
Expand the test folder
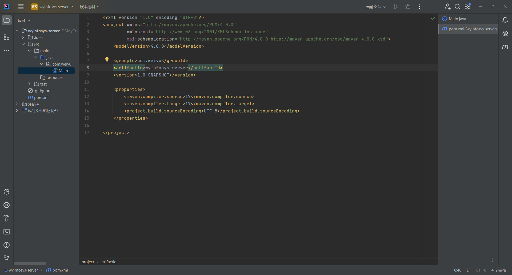point(29,84)
